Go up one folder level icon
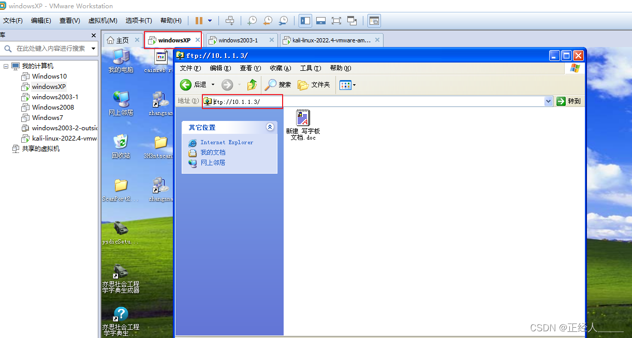This screenshot has width=632, height=338. (252, 85)
